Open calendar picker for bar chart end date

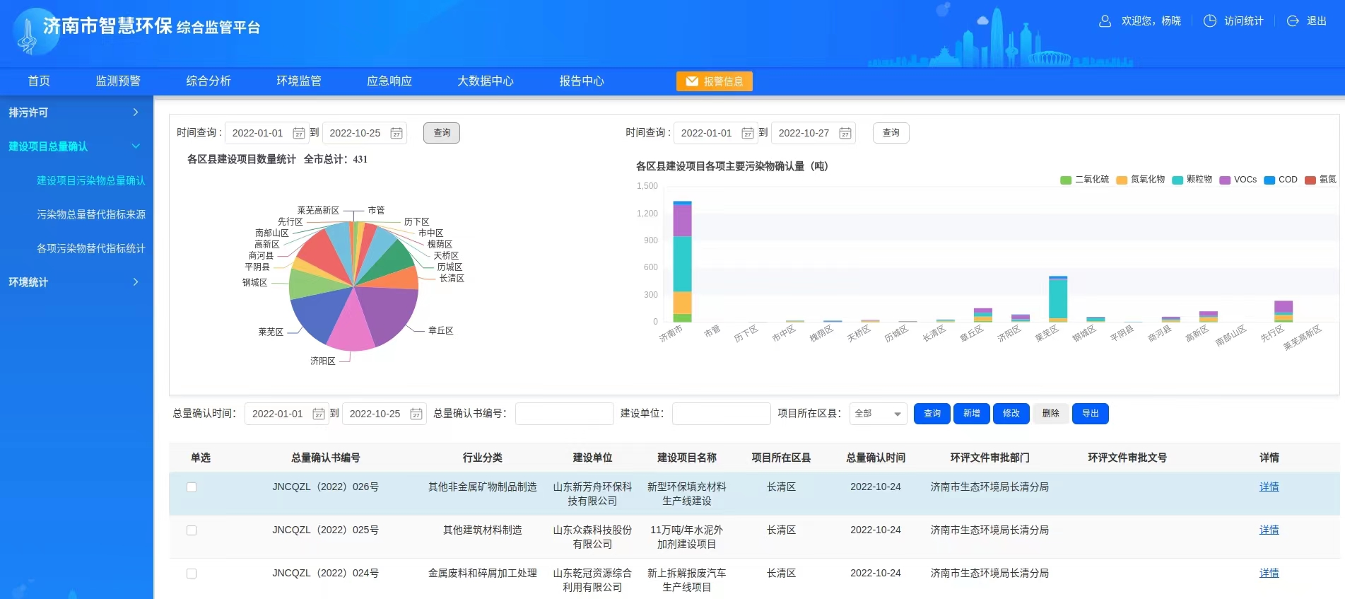845,133
